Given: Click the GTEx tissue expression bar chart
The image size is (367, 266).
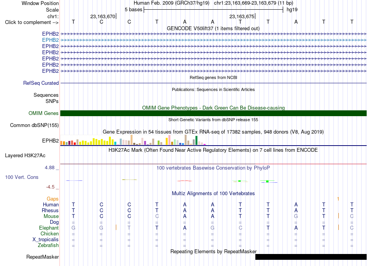Looking at the screenshot, I should coord(133,140).
